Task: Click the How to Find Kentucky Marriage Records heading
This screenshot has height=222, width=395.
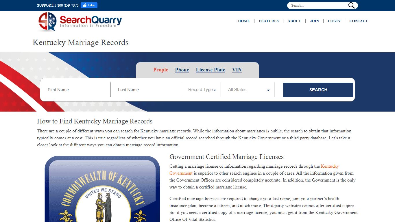Action: pos(95,121)
